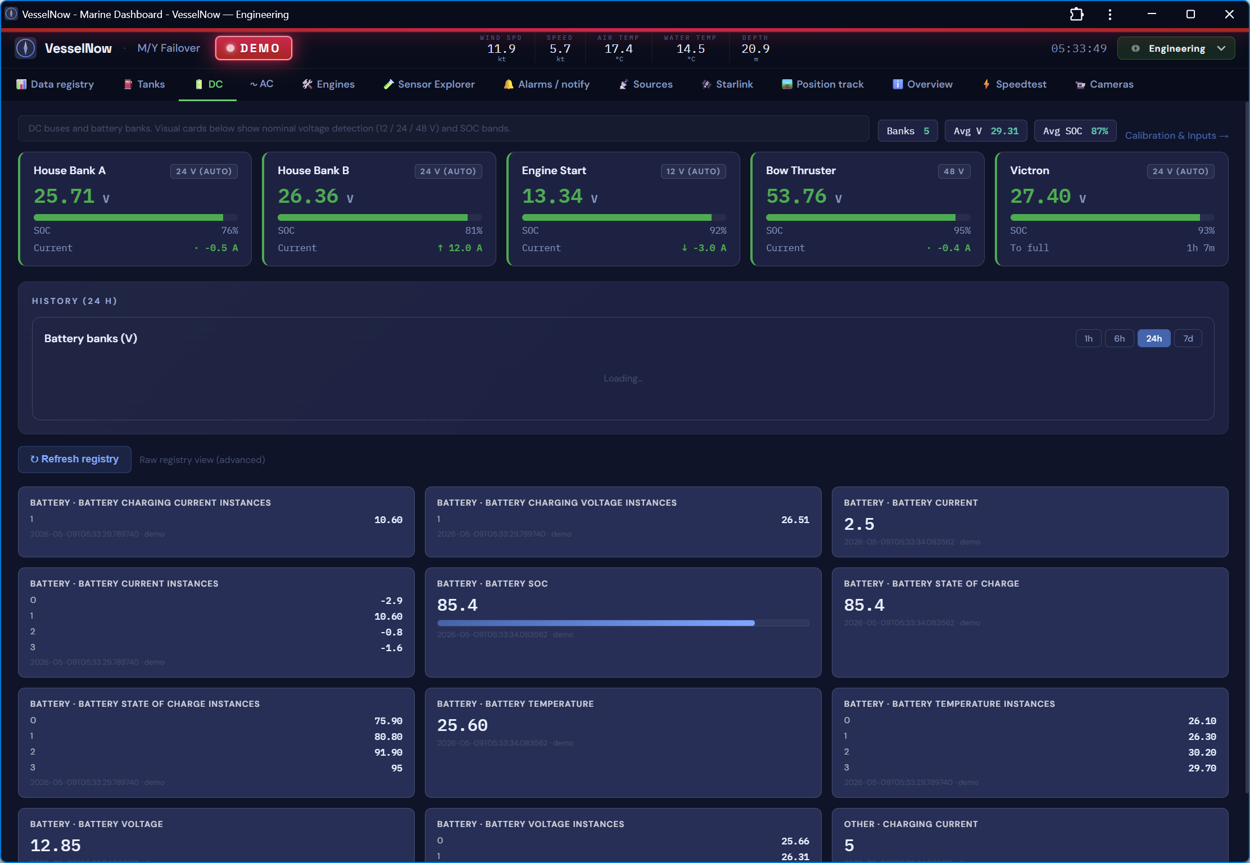Viewport: 1250px width, 863px height.
Task: Click the 24 V (AUTO) badge on House Bank A
Action: (203, 171)
